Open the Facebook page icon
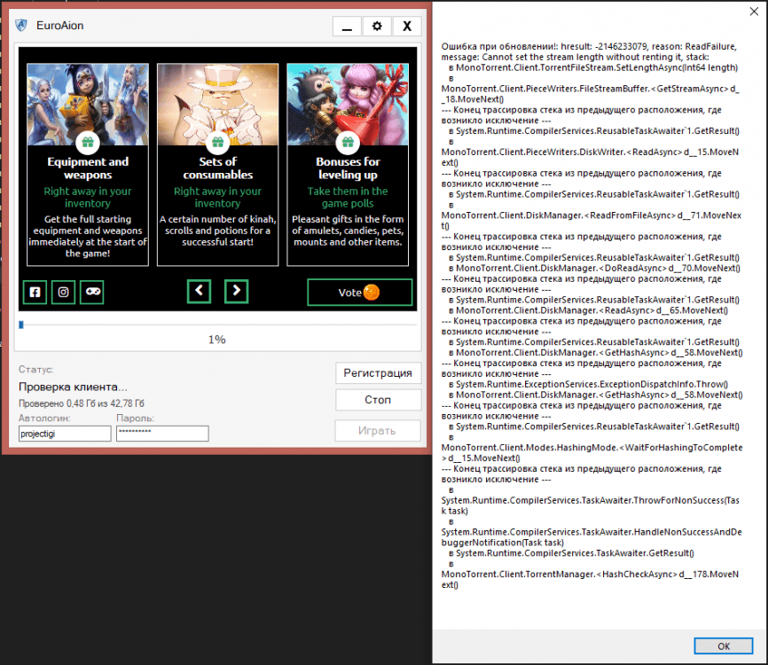This screenshot has width=768, height=665. 35,292
